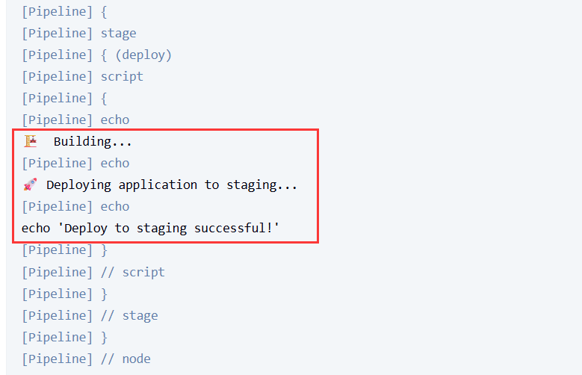582x375 pixels.
Task: Click the echo line directly above the rocket line
Action: 75,163
